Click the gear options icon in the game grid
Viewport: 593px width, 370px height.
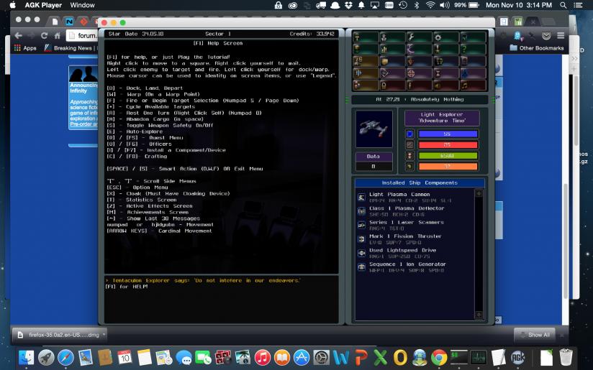point(438,37)
